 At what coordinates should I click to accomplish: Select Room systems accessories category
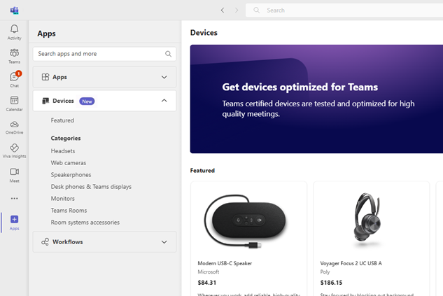tap(85, 223)
